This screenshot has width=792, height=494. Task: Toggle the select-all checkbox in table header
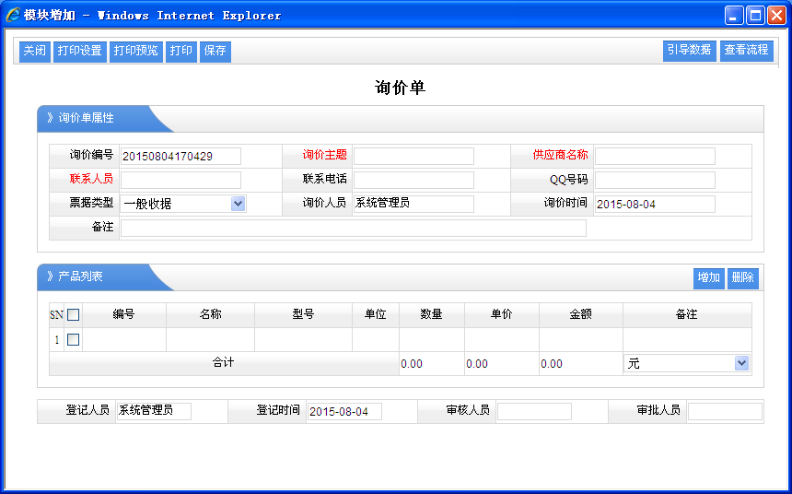coord(74,315)
